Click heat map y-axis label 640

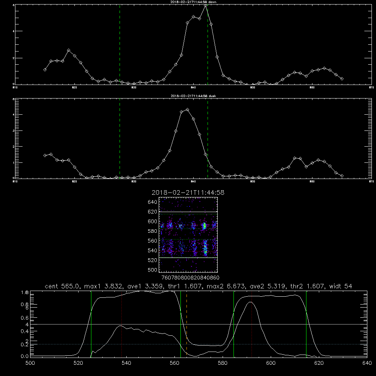click(152, 202)
